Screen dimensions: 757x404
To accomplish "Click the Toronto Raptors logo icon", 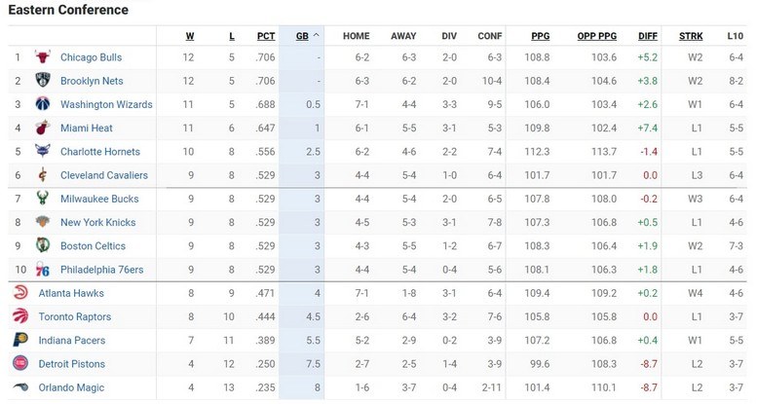I will 20,316.
